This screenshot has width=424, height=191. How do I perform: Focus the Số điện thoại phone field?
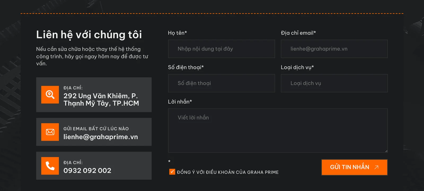coord(222,83)
